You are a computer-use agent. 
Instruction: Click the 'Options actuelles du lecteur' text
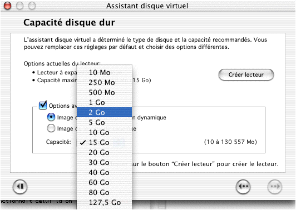(62, 63)
